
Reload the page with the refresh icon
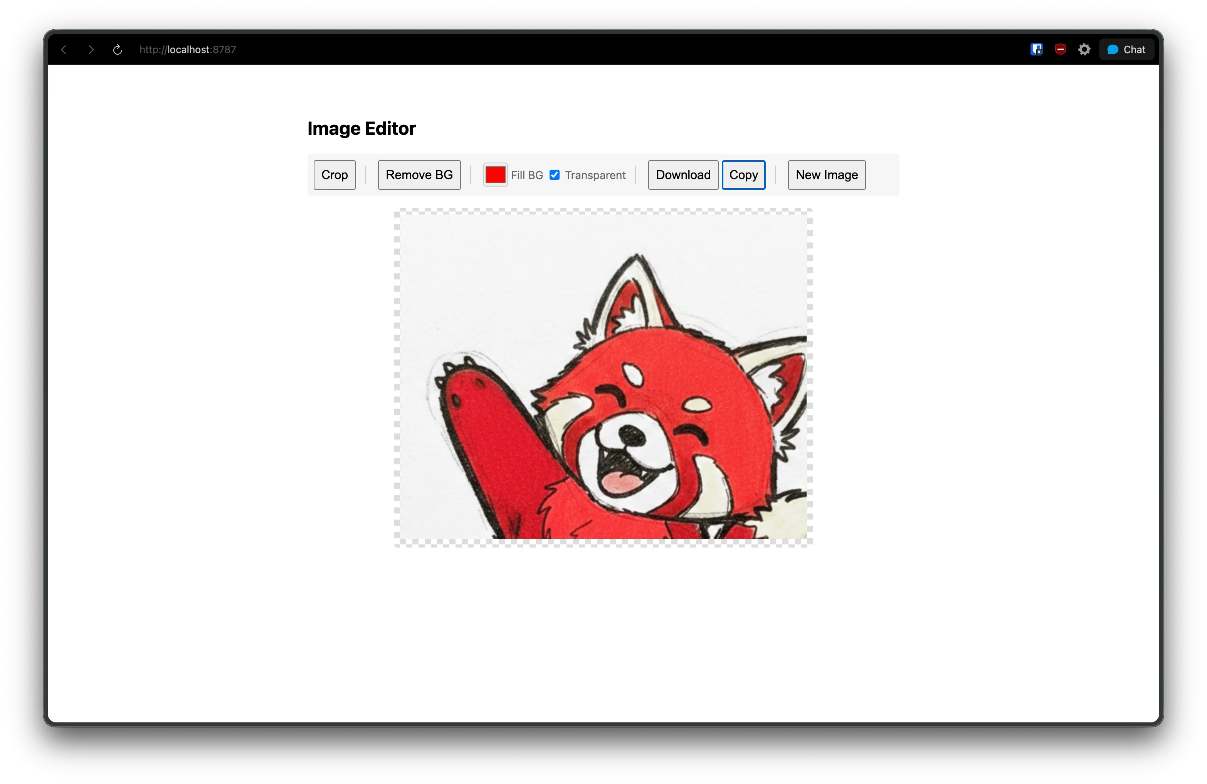[x=118, y=50]
